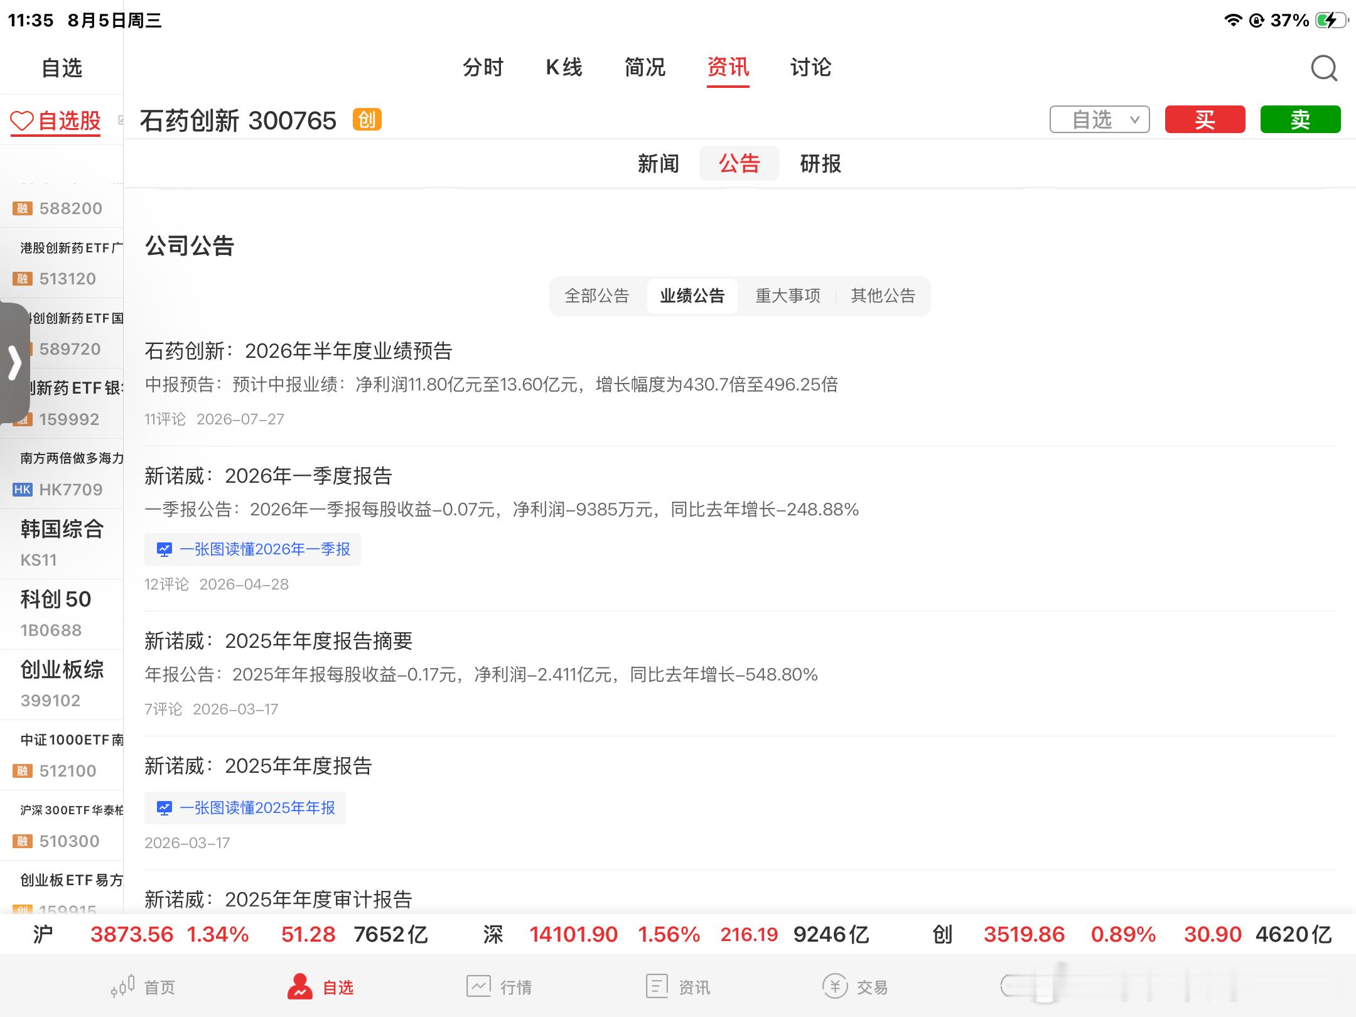Tap the 石药创新 300765 stock title

pyautogui.click(x=238, y=121)
